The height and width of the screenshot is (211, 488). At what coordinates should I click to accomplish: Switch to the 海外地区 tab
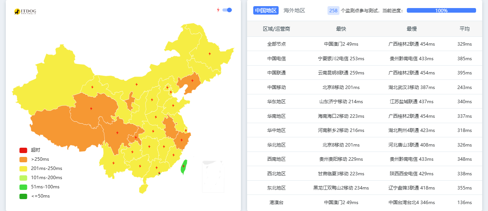[x=294, y=10]
